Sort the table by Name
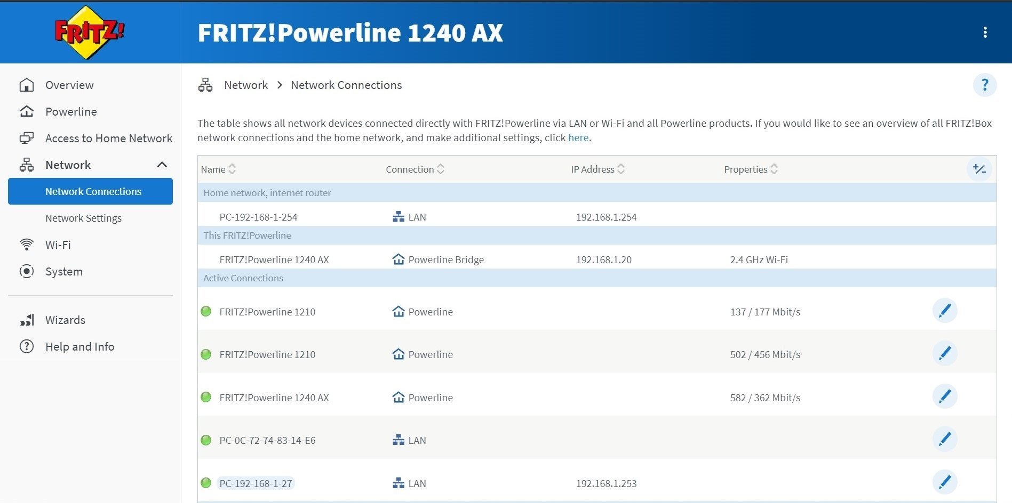Image resolution: width=1012 pixels, height=503 pixels. 218,169
